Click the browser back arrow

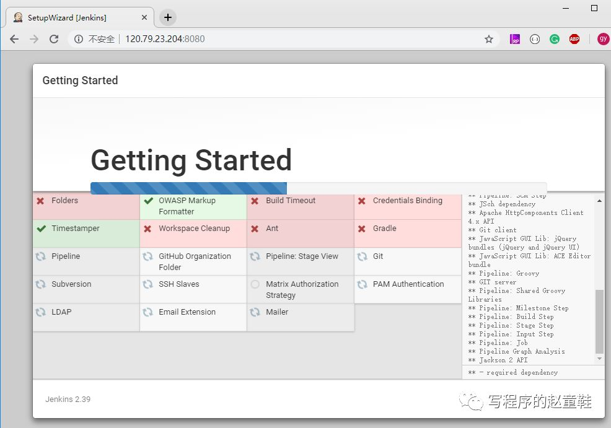(14, 39)
